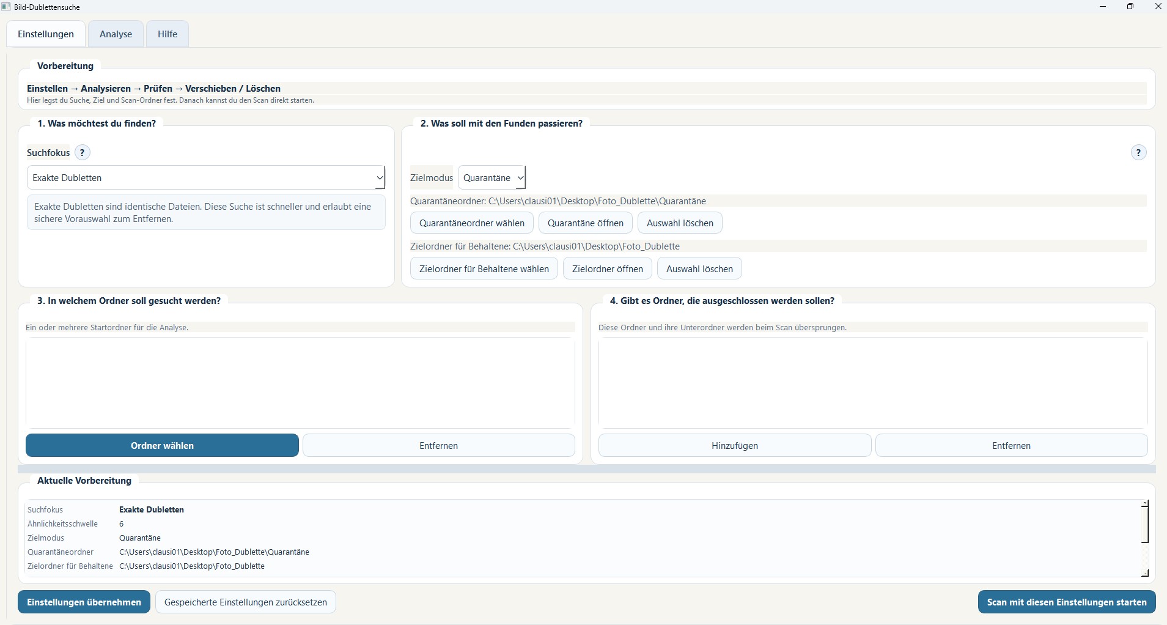
Task: Start the scan with these settings
Action: coord(1066,602)
